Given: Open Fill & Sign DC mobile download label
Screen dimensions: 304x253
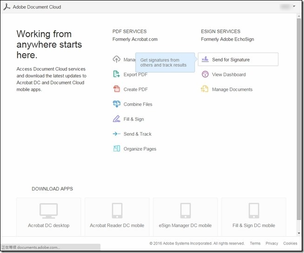Looking at the screenshot, I should point(254,226).
